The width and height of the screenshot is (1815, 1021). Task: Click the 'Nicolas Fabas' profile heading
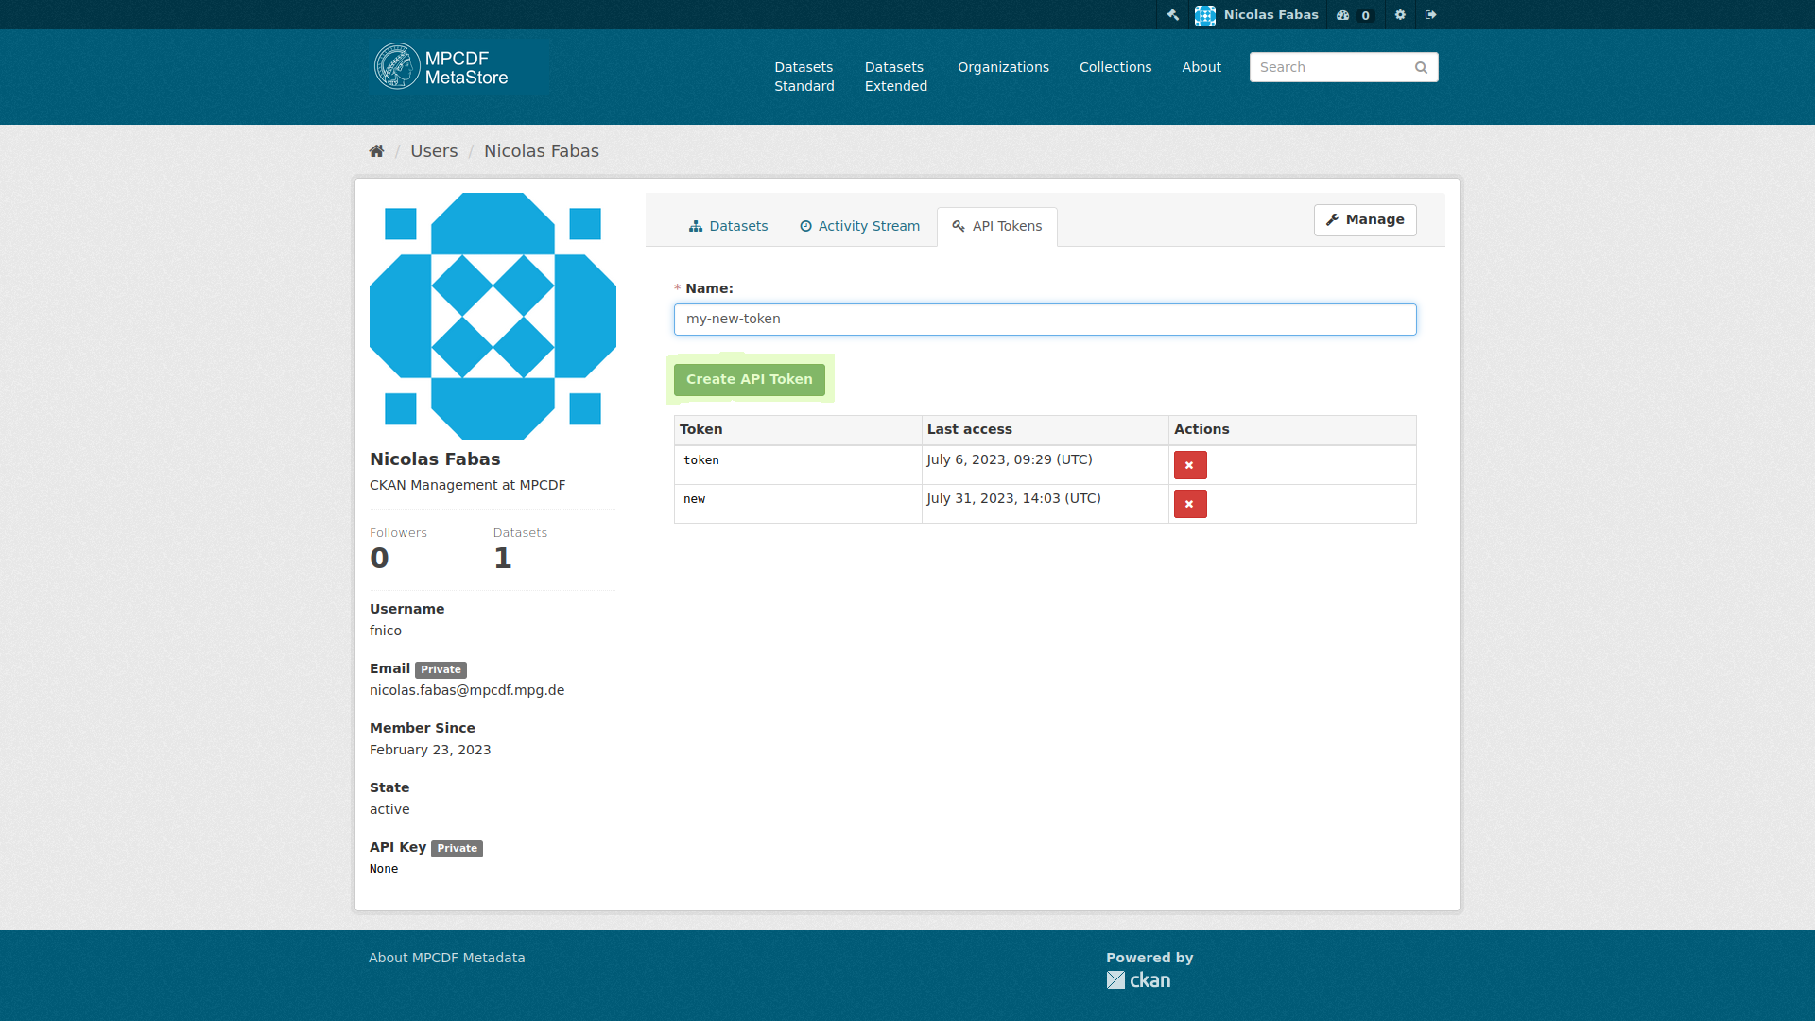[435, 459]
